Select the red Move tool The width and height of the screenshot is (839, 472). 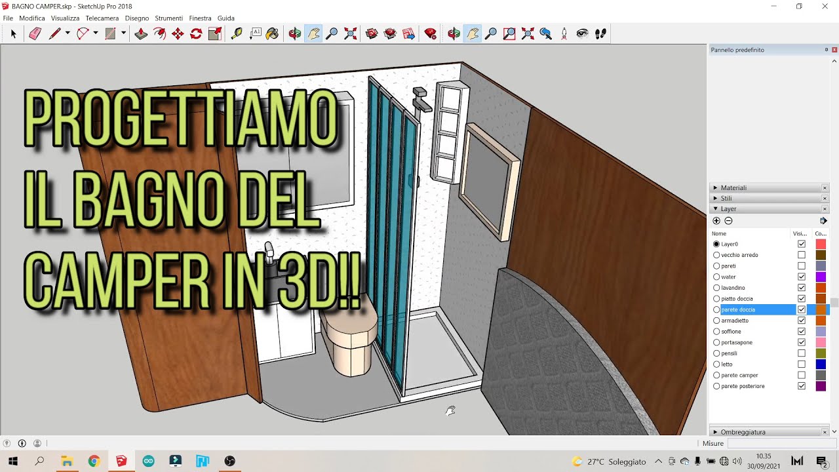pos(178,33)
